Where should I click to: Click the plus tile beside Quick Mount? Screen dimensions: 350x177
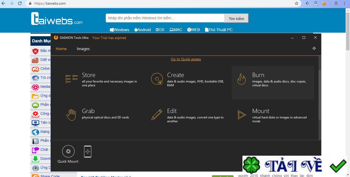coord(88,152)
